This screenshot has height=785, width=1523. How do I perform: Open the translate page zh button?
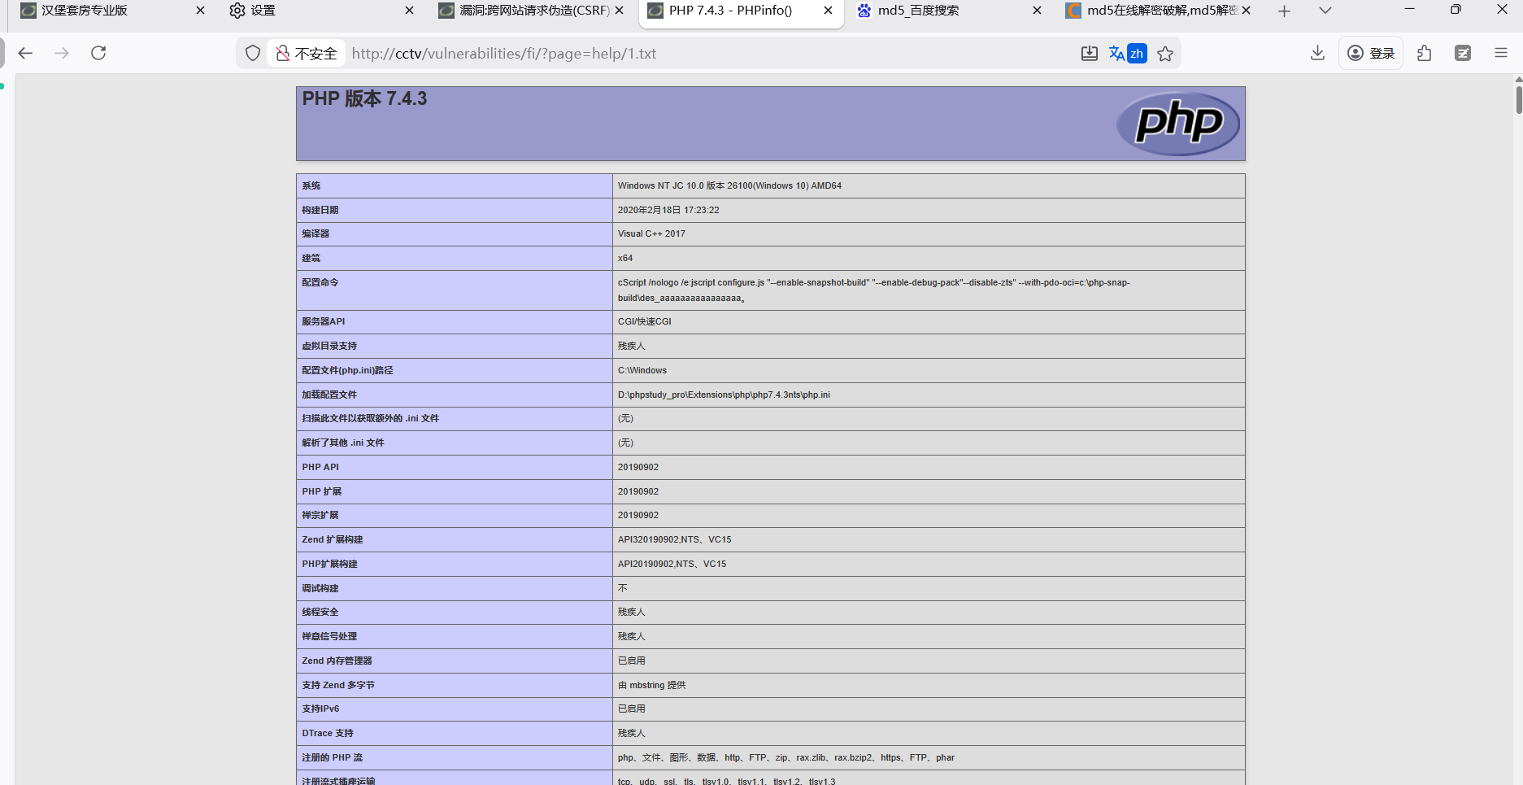(1128, 54)
